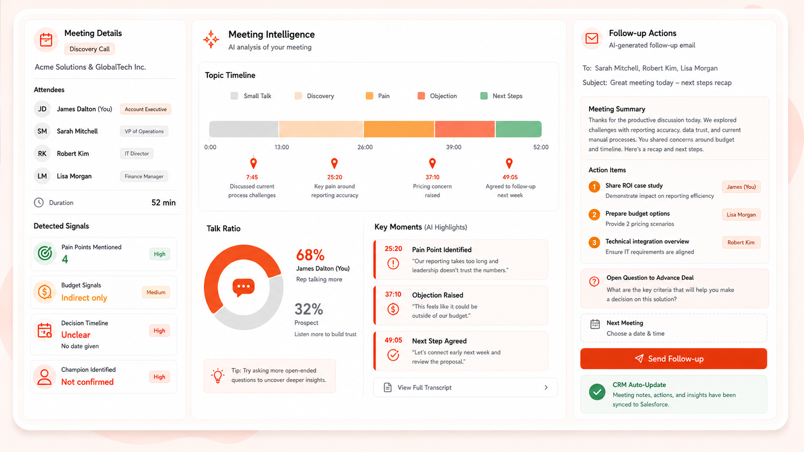Click the IT Director role badge
Image resolution: width=804 pixels, height=452 pixels.
pyautogui.click(x=137, y=154)
